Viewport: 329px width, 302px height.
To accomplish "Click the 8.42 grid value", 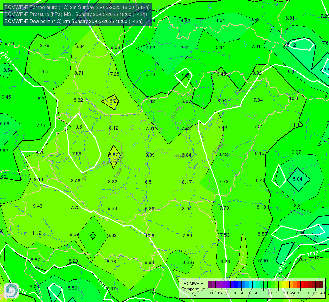I will (223, 154).
